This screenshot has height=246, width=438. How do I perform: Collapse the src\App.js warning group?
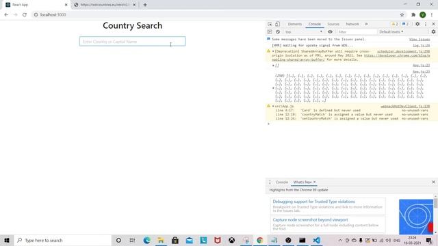point(273,107)
